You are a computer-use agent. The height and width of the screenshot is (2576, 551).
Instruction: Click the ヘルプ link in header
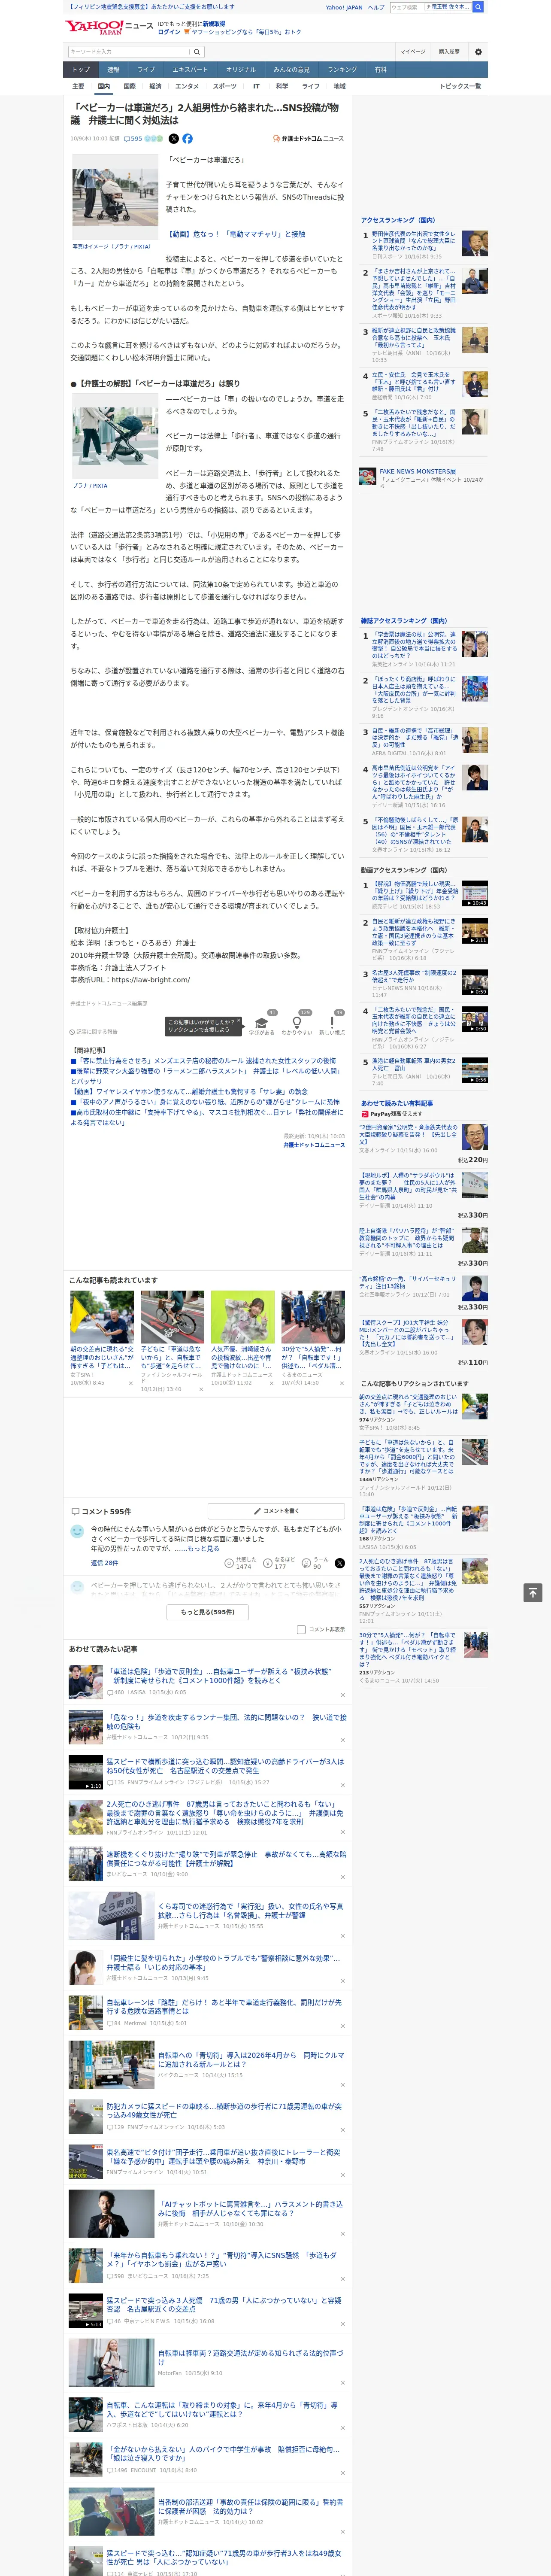(x=376, y=7)
